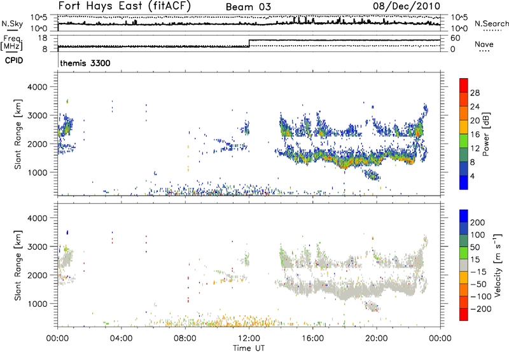Click the '-100' tick on Velocity color bar
509x352 pixels.
(x=480, y=297)
